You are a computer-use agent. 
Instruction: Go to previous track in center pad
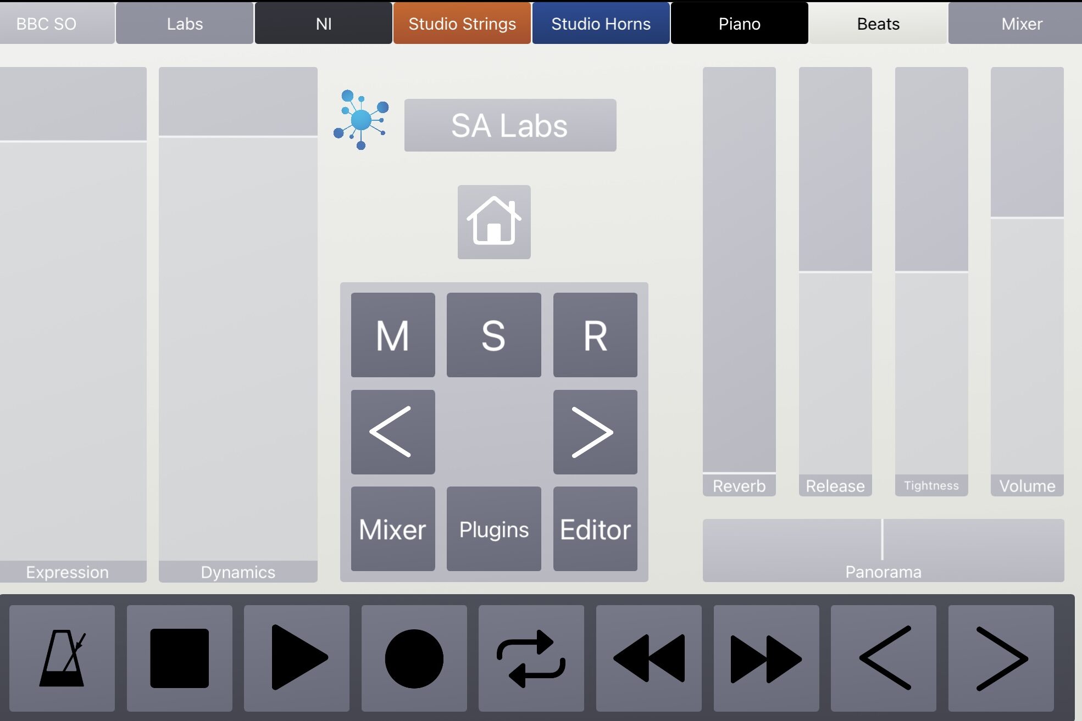(x=393, y=432)
